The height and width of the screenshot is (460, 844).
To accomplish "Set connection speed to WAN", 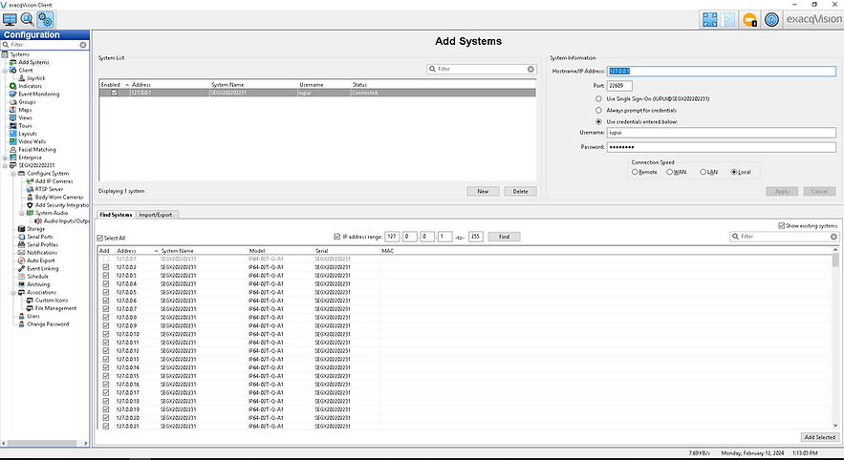I will (x=670, y=172).
